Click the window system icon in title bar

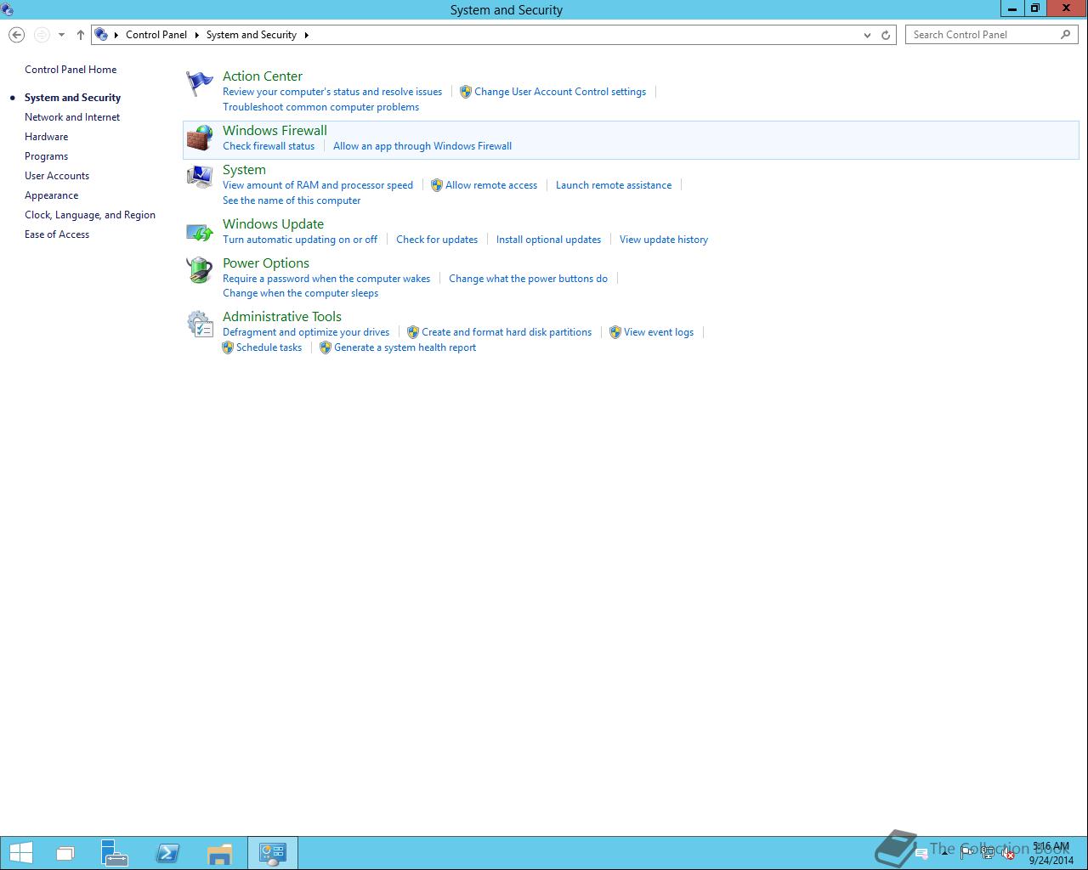(x=8, y=9)
